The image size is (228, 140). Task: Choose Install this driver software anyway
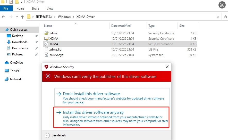[111, 117]
